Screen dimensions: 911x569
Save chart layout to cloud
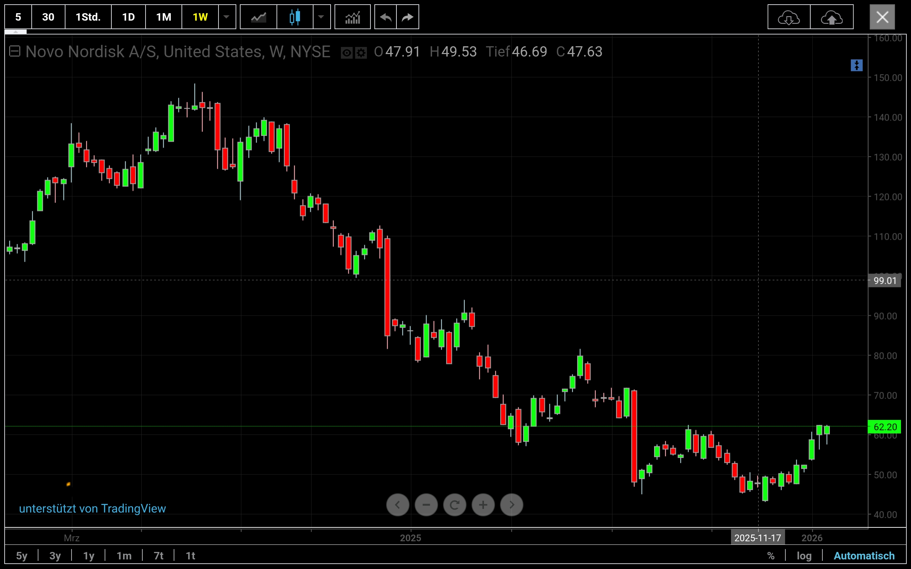click(832, 17)
